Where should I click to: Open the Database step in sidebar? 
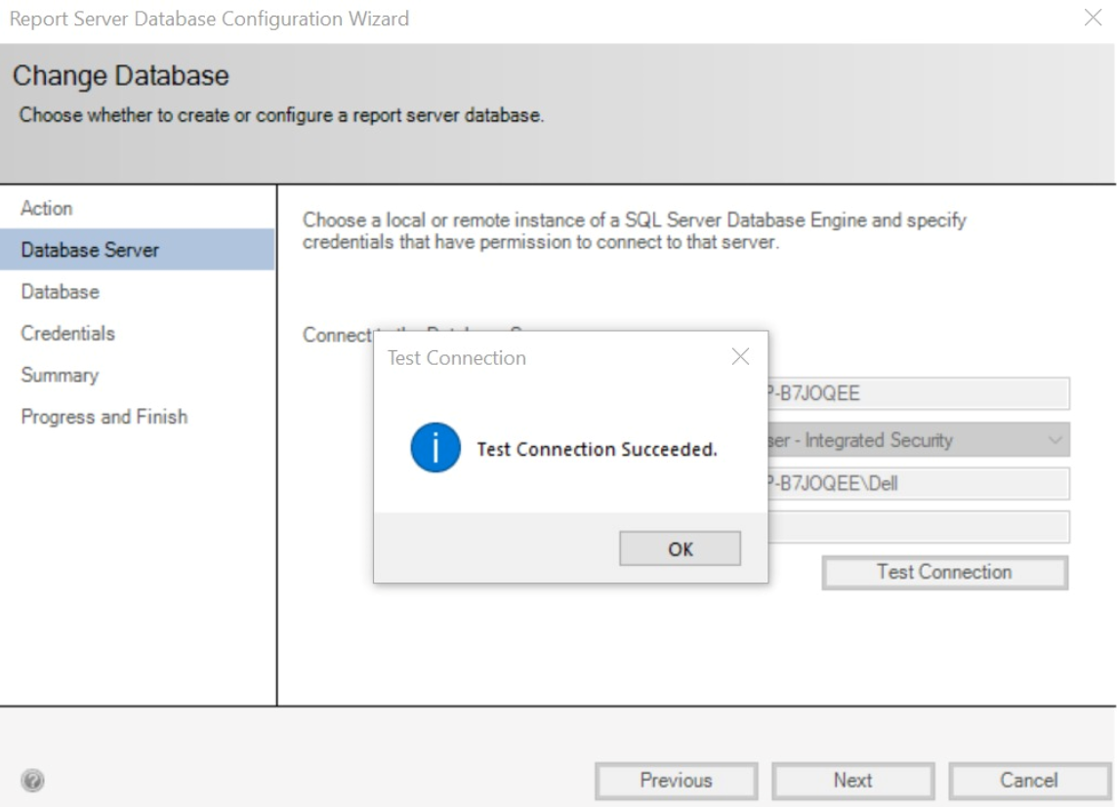[x=60, y=292]
